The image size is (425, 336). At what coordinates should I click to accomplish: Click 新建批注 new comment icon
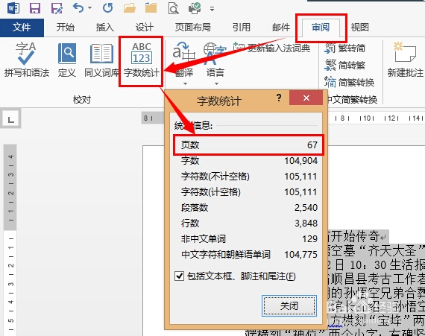[x=406, y=60]
